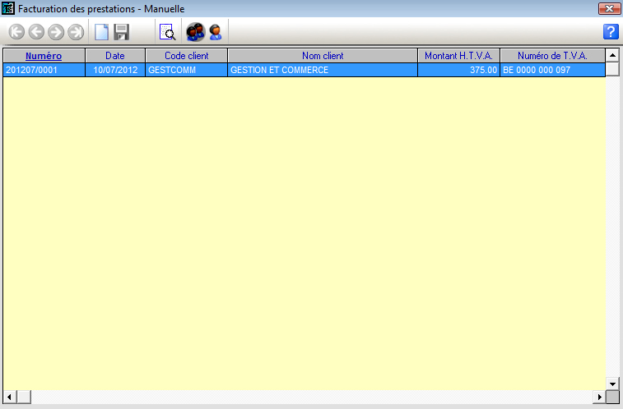Select the GESTCOMM client code cell

pos(186,70)
